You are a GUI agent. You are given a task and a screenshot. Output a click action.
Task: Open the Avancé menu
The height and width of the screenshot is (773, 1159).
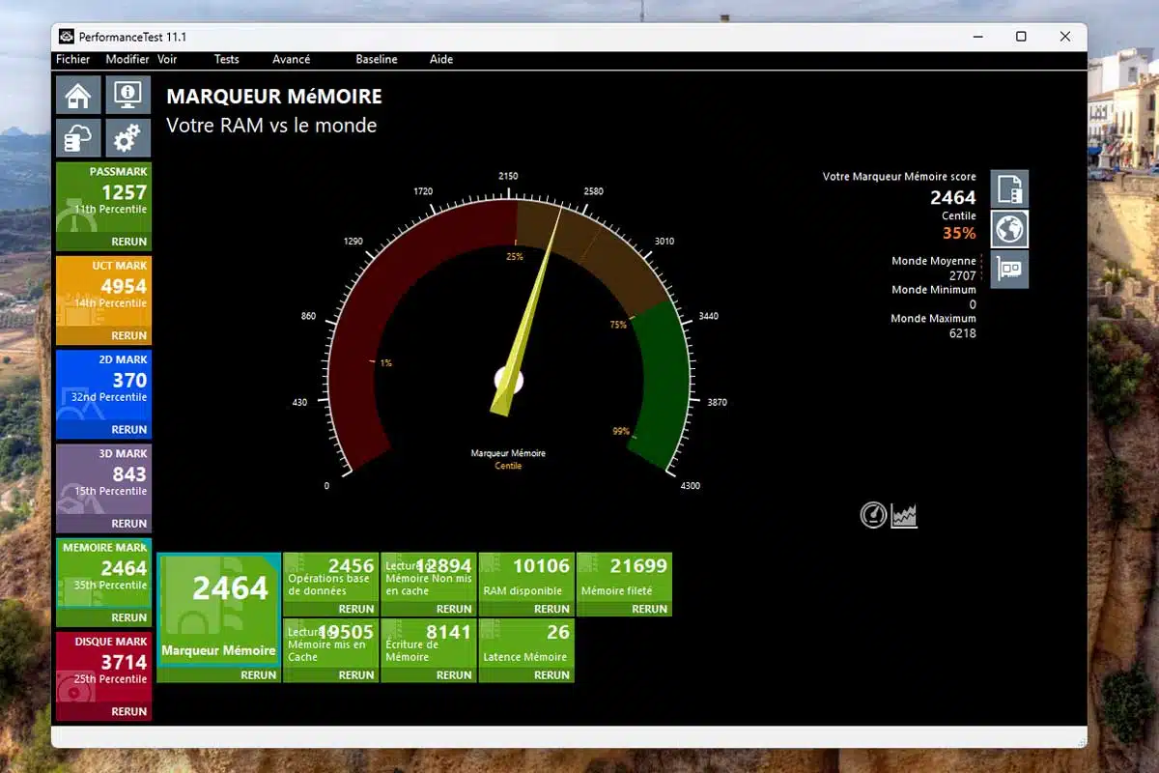pyautogui.click(x=292, y=59)
